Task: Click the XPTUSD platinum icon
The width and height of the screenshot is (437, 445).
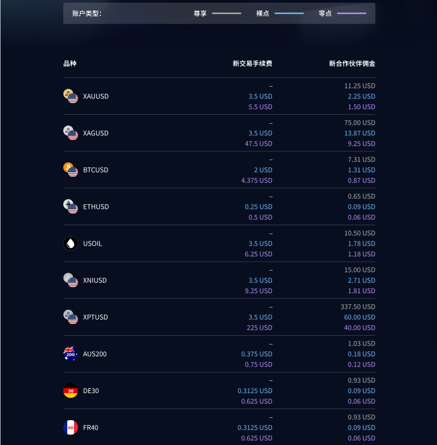Action: [71, 317]
